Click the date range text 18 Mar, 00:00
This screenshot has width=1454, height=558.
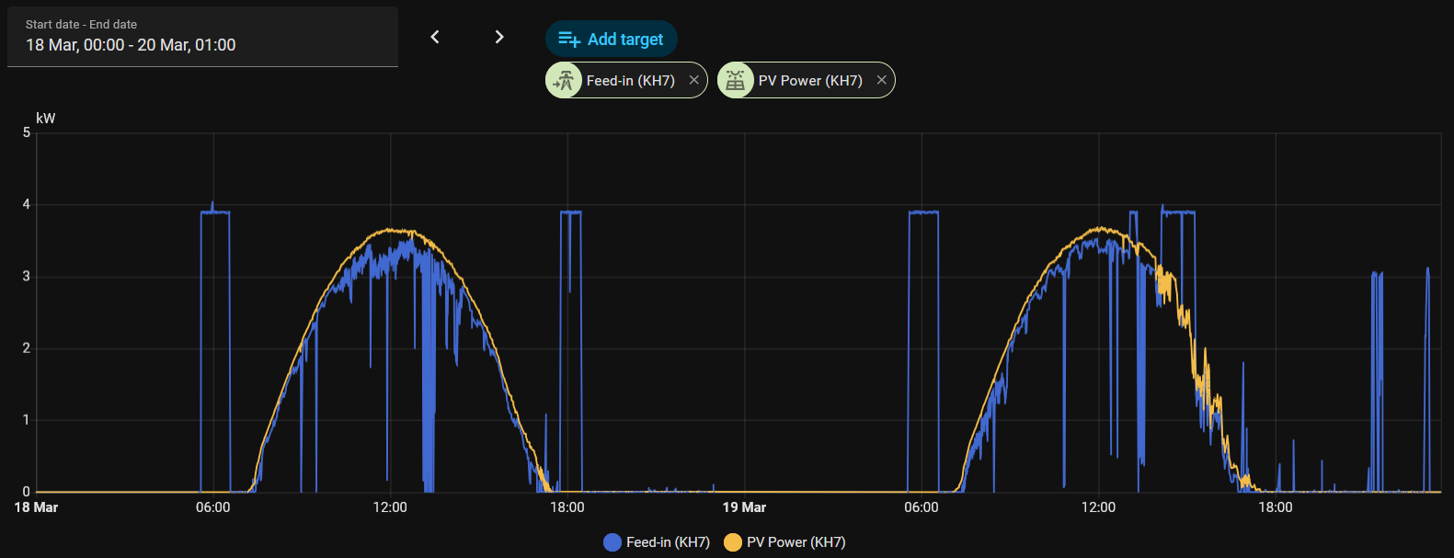coord(75,45)
